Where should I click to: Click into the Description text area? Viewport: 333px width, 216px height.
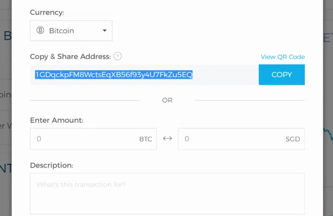click(167, 194)
